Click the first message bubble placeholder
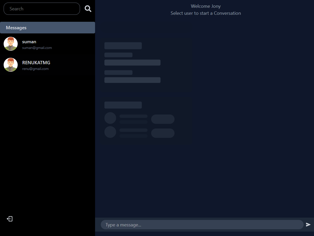This screenshot has width=314, height=236. point(123,46)
